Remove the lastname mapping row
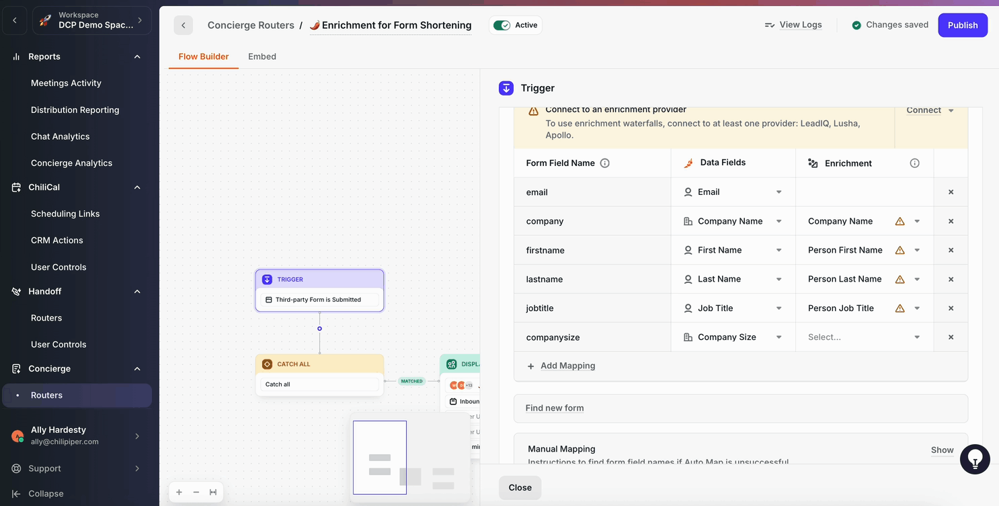 951,279
